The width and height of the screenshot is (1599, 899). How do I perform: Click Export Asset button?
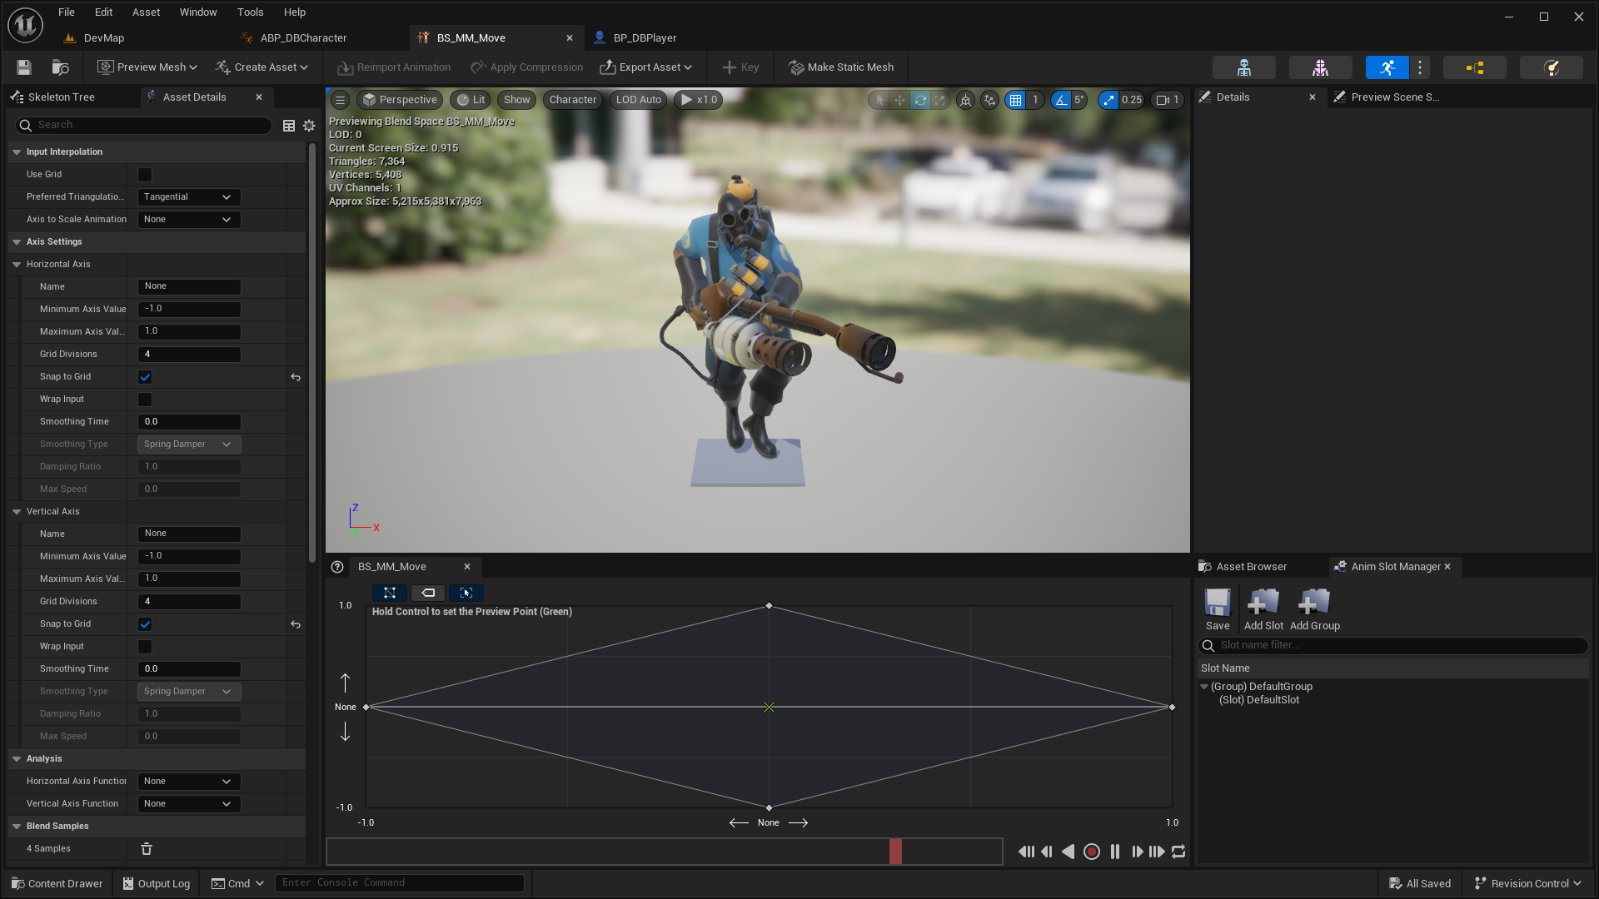click(646, 67)
